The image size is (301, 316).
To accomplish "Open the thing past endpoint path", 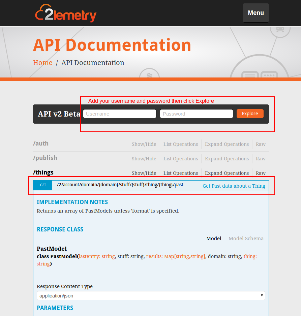I will (x=120, y=185).
